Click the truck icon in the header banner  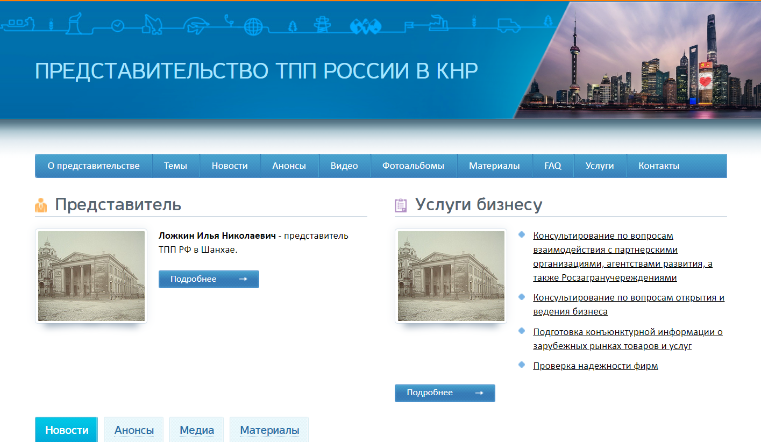tap(509, 25)
